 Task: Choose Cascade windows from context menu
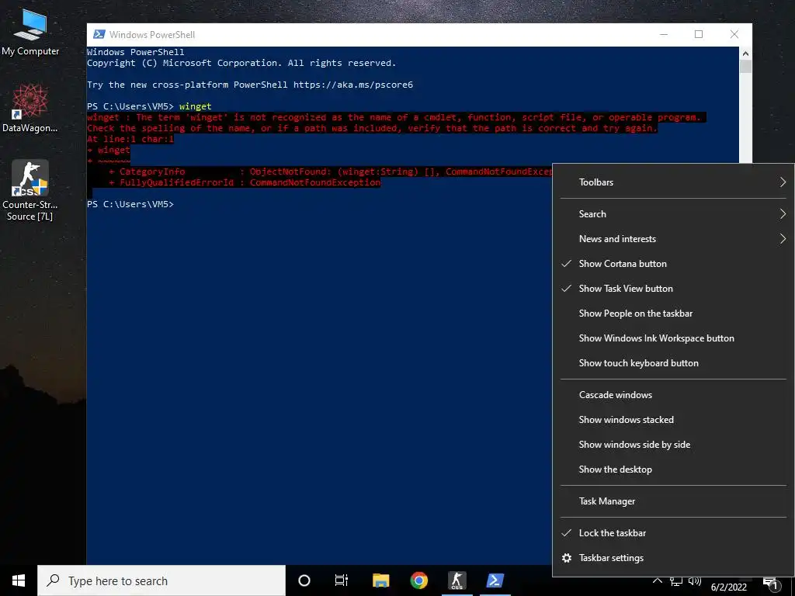673,395
